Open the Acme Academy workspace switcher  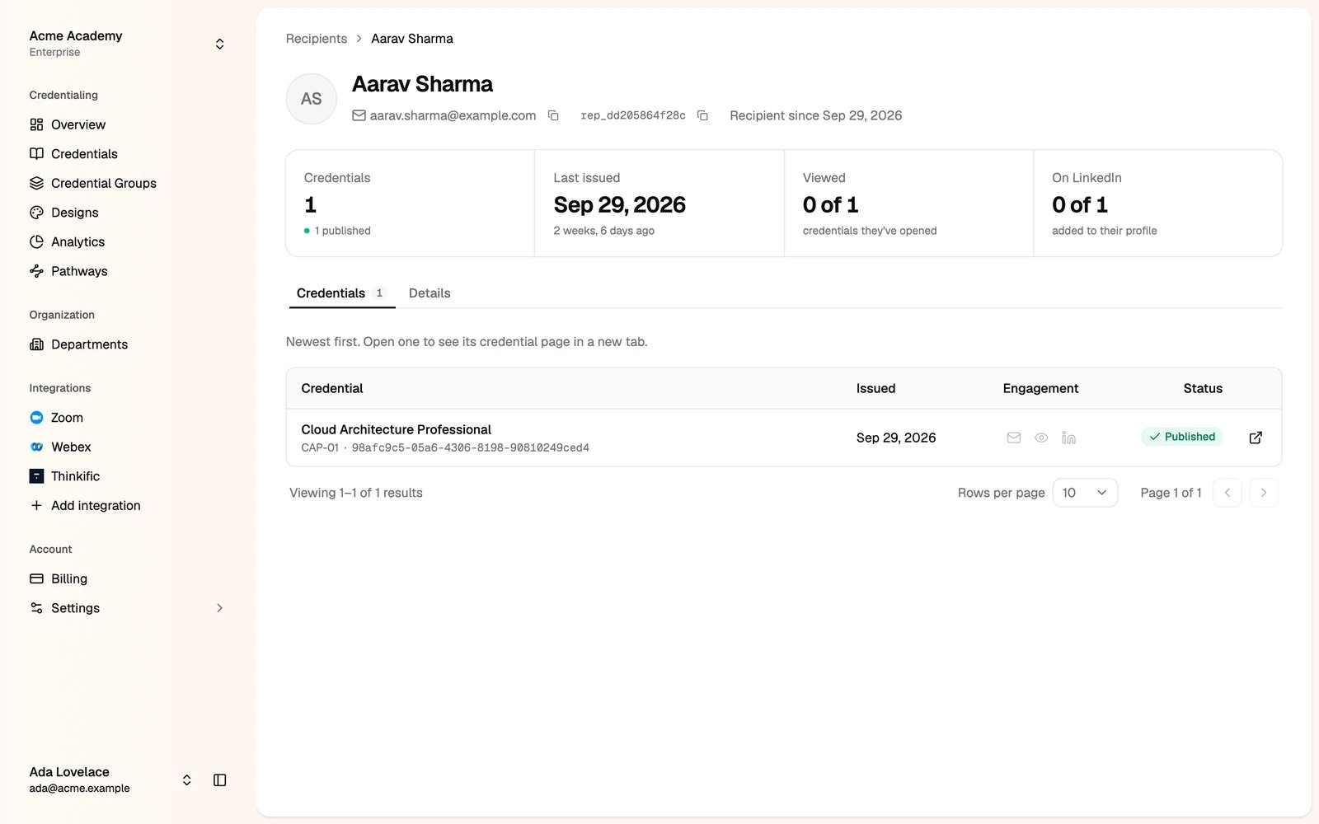pyautogui.click(x=127, y=44)
